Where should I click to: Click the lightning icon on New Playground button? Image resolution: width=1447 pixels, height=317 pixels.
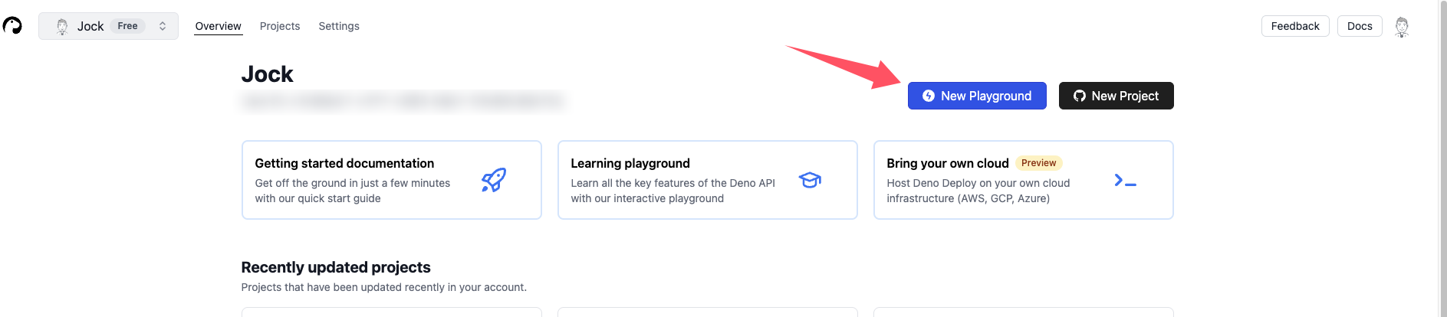click(929, 96)
